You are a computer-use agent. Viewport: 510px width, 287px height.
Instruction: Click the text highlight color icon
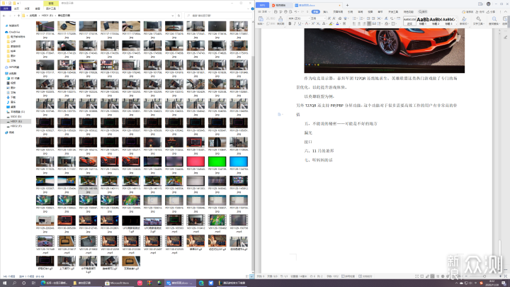[331, 24]
